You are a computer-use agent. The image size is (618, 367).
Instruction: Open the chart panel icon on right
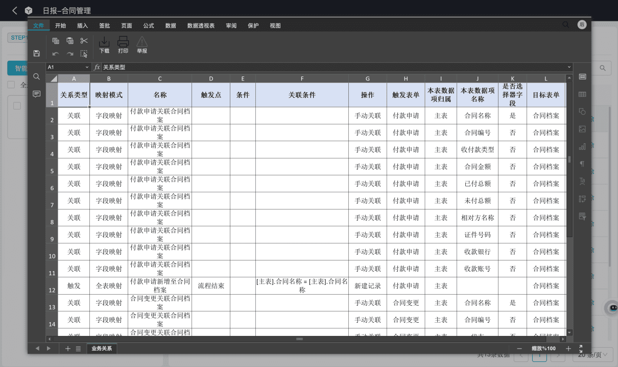(582, 146)
